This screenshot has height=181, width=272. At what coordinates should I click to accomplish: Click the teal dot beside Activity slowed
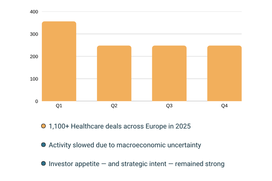tap(43, 145)
